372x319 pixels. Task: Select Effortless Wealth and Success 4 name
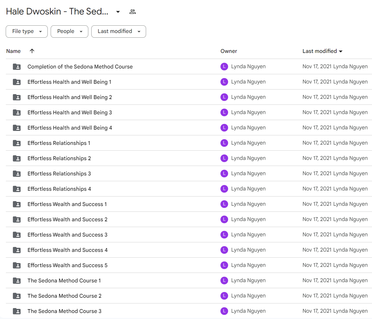coord(68,250)
